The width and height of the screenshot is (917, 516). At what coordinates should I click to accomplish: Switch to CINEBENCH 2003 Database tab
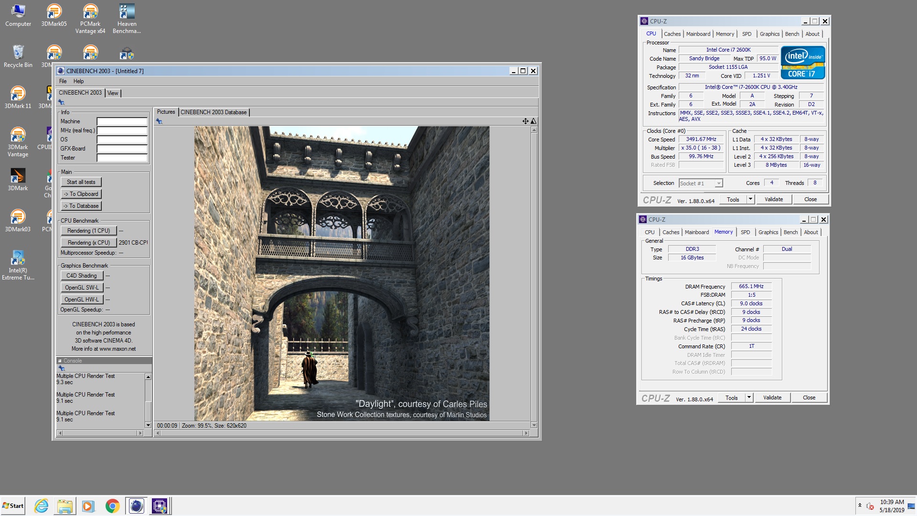213,112
